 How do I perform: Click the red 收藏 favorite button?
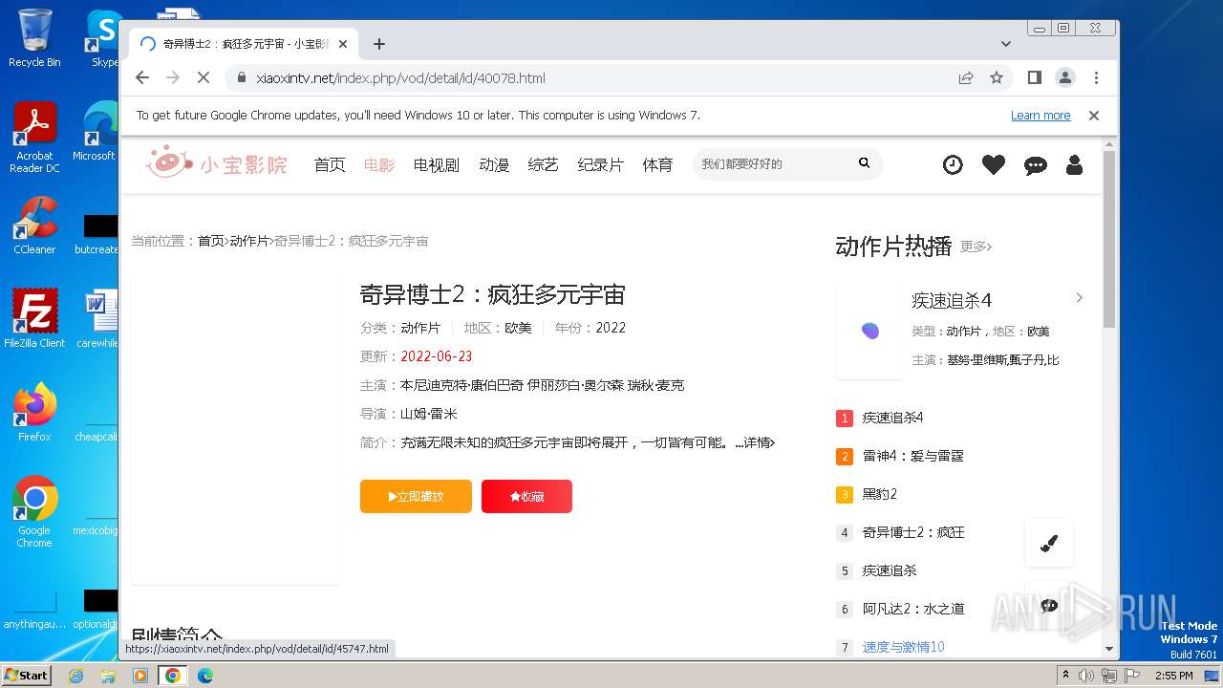[x=526, y=496]
